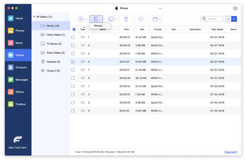Click the Export to PC monitor icon
Image resolution: width=246 pixels, height=161 pixels.
point(111,19)
